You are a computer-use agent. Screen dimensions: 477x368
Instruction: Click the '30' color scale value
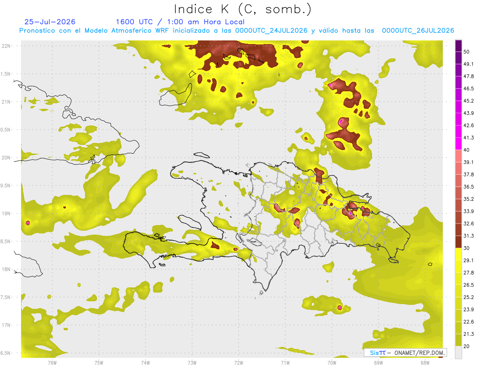click(x=467, y=248)
